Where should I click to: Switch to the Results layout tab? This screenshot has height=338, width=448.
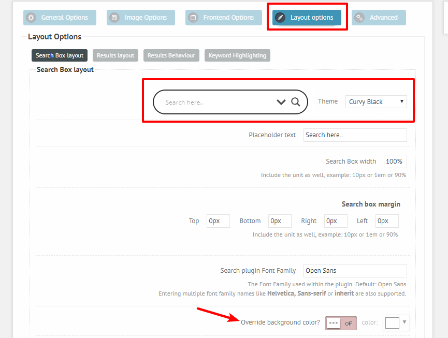(x=115, y=55)
